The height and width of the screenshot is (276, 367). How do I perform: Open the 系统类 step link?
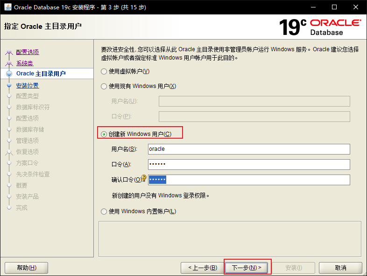[x=25, y=63]
